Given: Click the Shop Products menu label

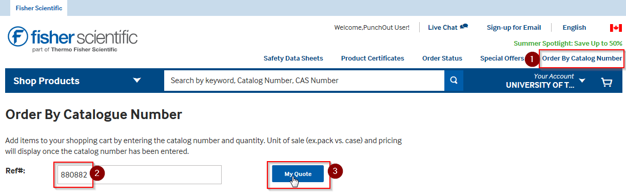Looking at the screenshot, I should (x=46, y=81).
